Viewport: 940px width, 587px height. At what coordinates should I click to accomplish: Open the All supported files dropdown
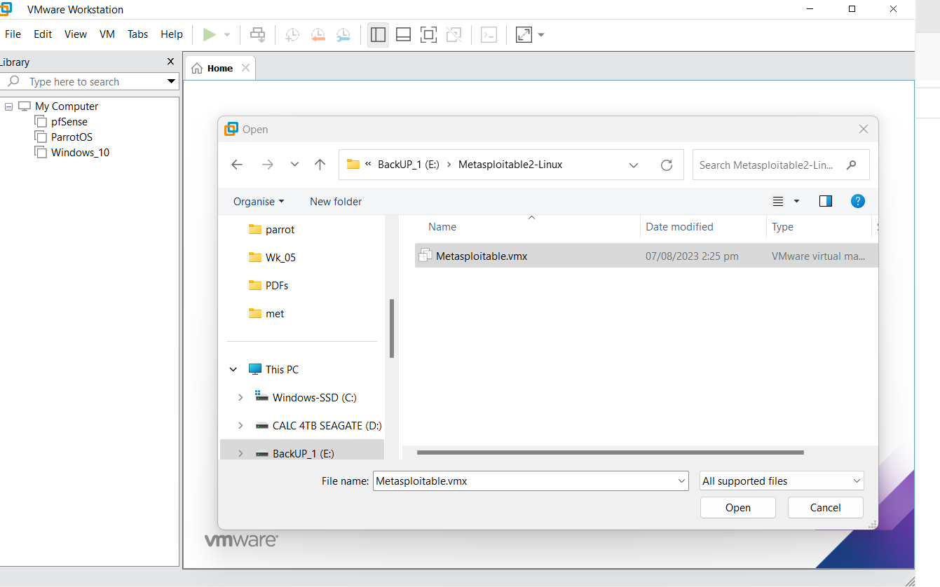pos(782,481)
